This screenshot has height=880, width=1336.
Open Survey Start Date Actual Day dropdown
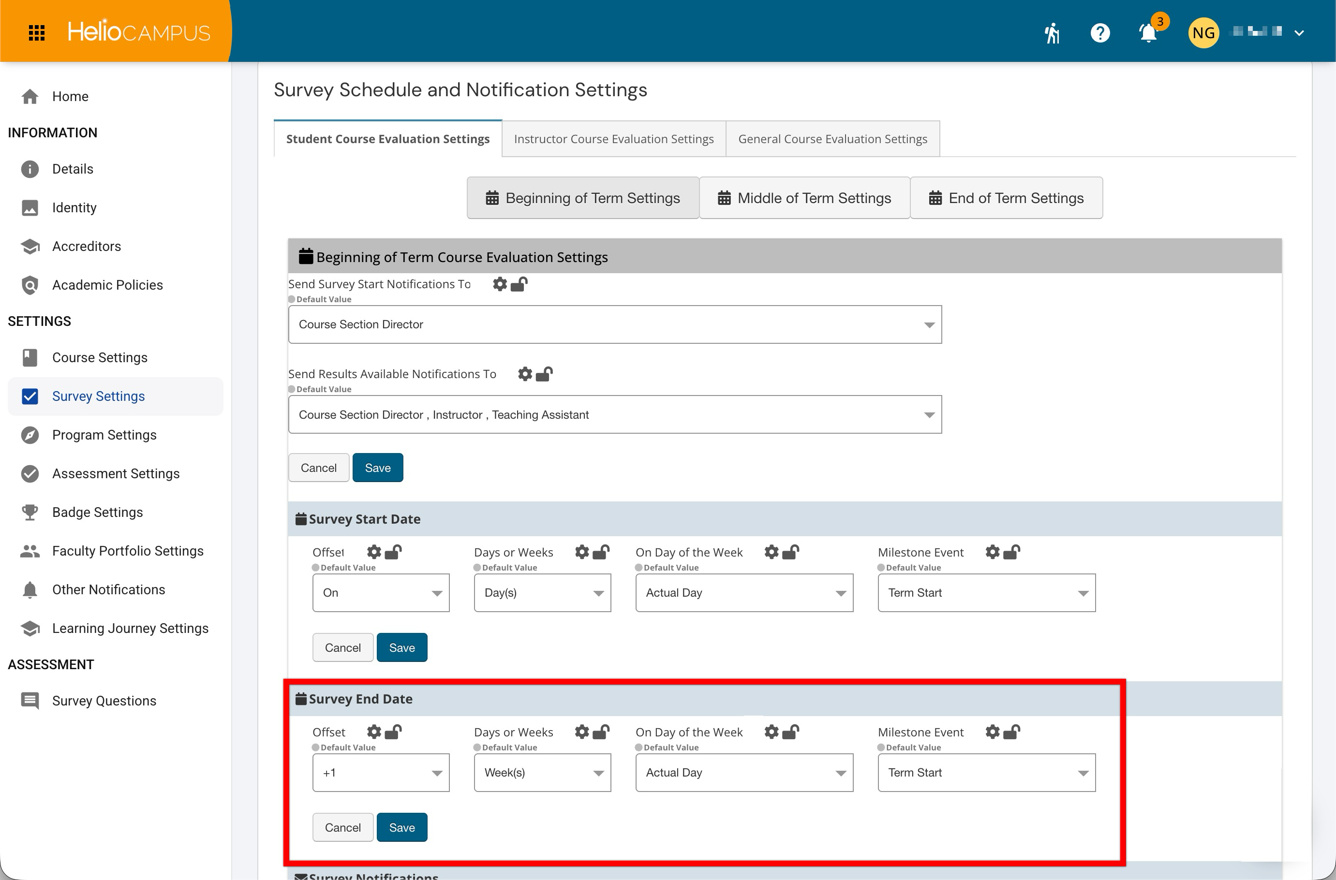pos(744,593)
